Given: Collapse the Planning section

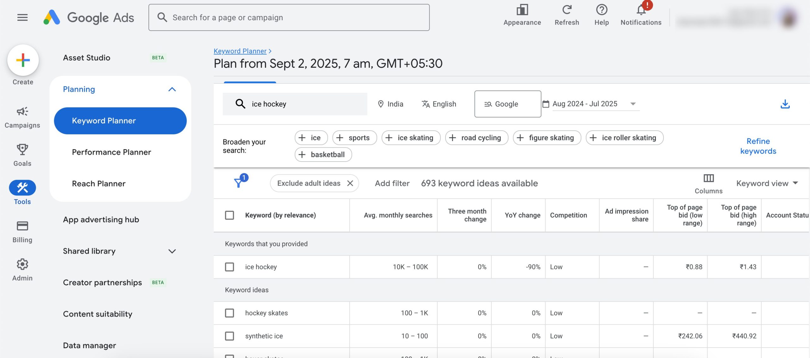Looking at the screenshot, I should click(172, 90).
